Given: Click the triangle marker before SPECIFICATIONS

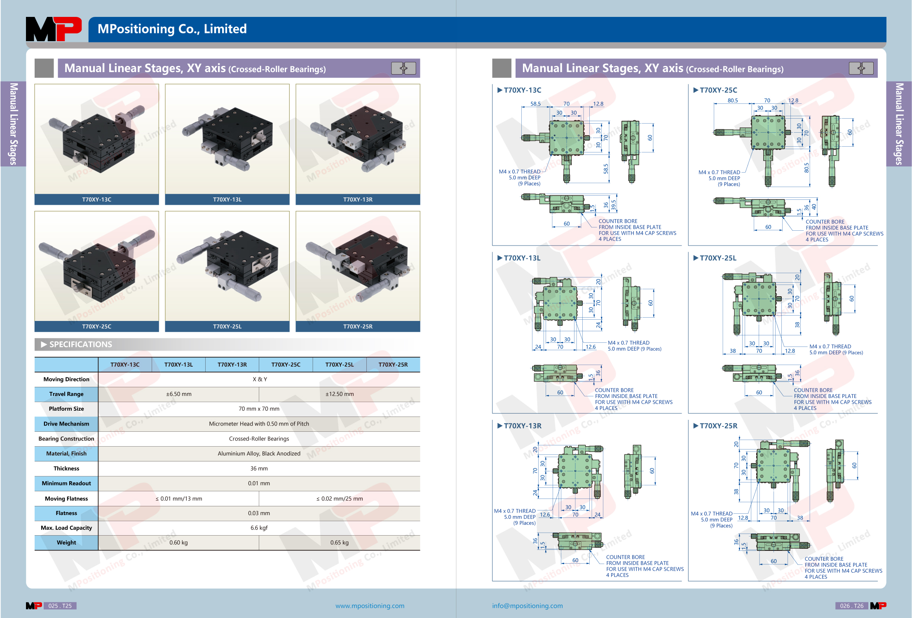Looking at the screenshot, I should pyautogui.click(x=44, y=344).
